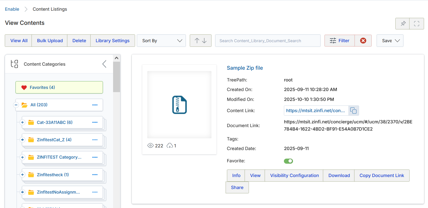
Task: Open options menu for ZinfitestCat_Z
Action: [95, 140]
